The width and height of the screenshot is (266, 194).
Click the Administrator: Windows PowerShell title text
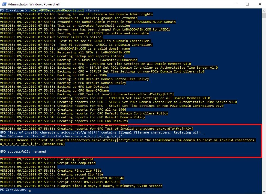point(34,4)
